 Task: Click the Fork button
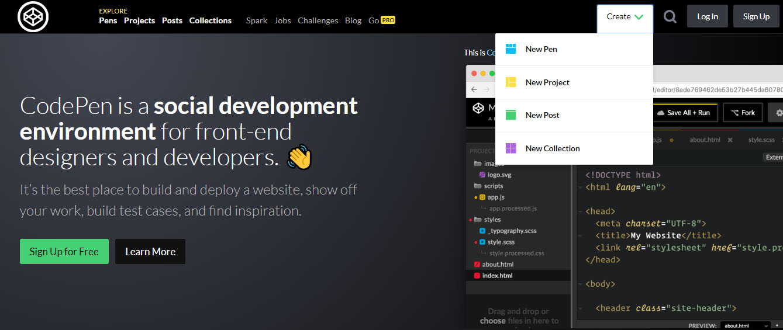click(743, 113)
